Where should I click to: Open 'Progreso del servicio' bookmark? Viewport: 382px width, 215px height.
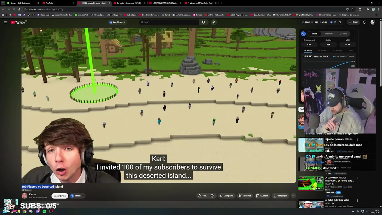pyautogui.click(x=349, y=15)
